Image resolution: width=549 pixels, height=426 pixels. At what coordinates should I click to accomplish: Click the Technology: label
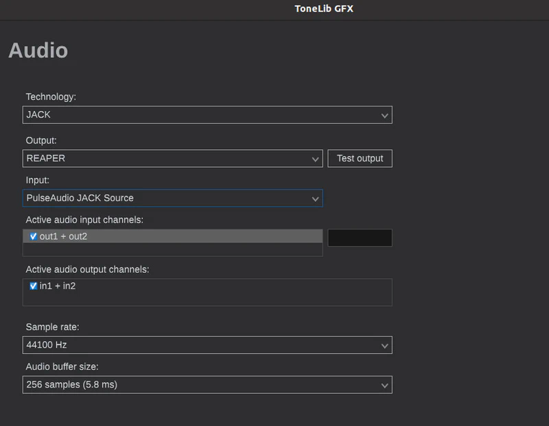51,97
